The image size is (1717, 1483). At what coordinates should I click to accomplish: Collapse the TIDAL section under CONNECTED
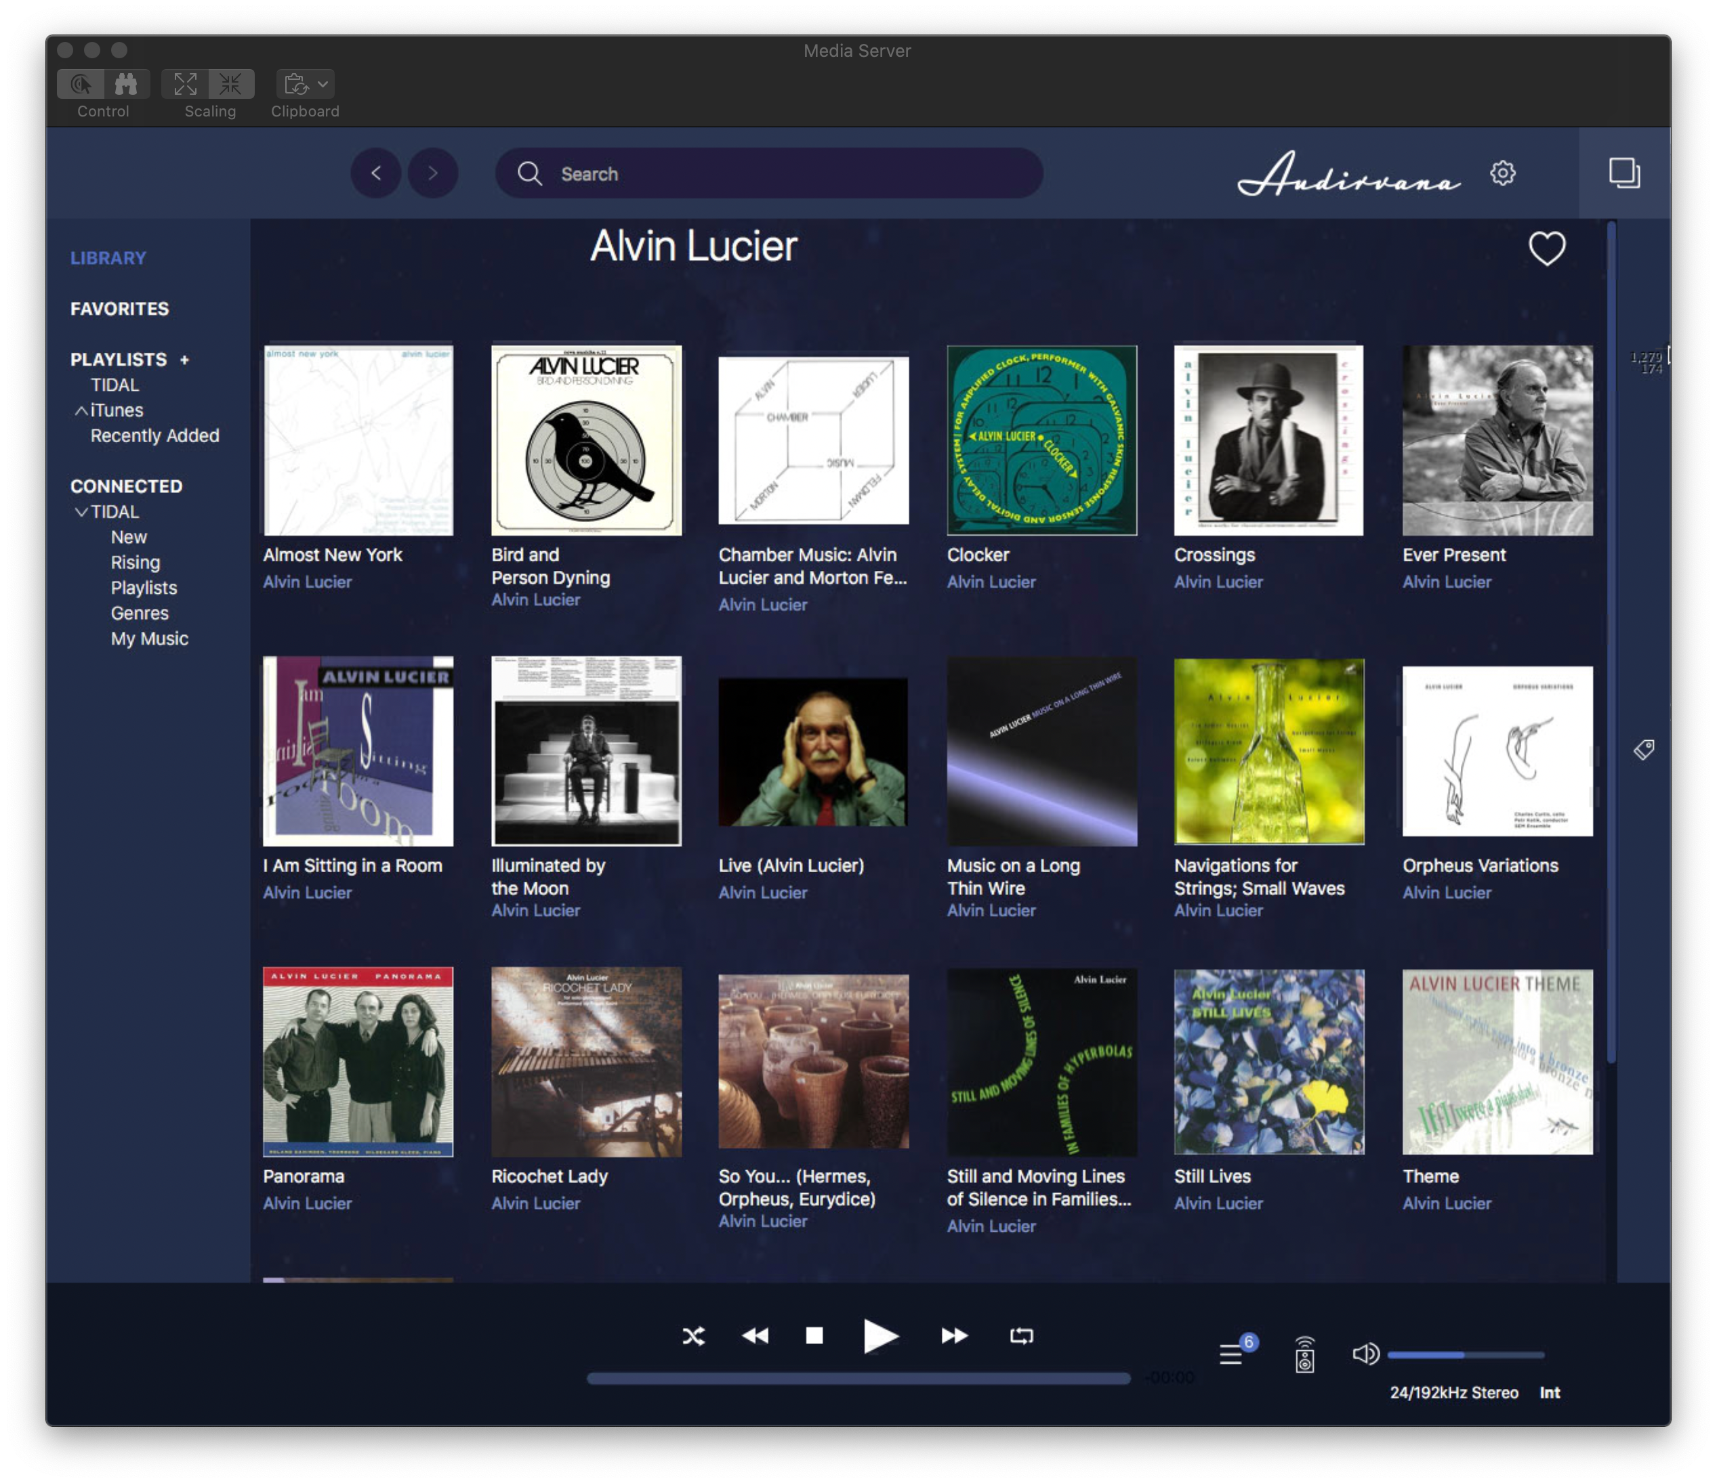tap(81, 512)
